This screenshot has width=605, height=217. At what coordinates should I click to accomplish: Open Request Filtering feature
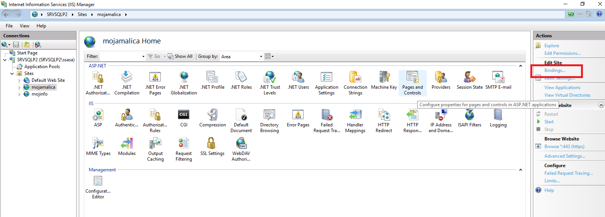184,149
